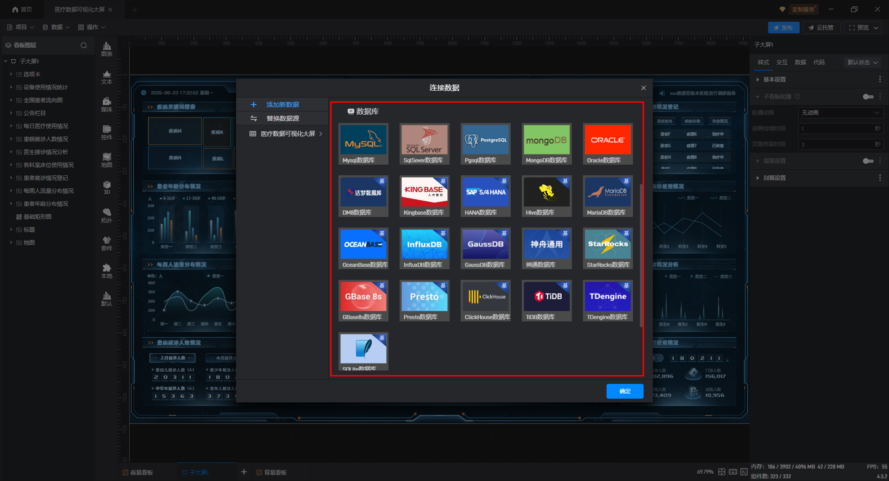Pick the PostgreSQL database card
Screen dimensions: 889x481
[486, 144]
